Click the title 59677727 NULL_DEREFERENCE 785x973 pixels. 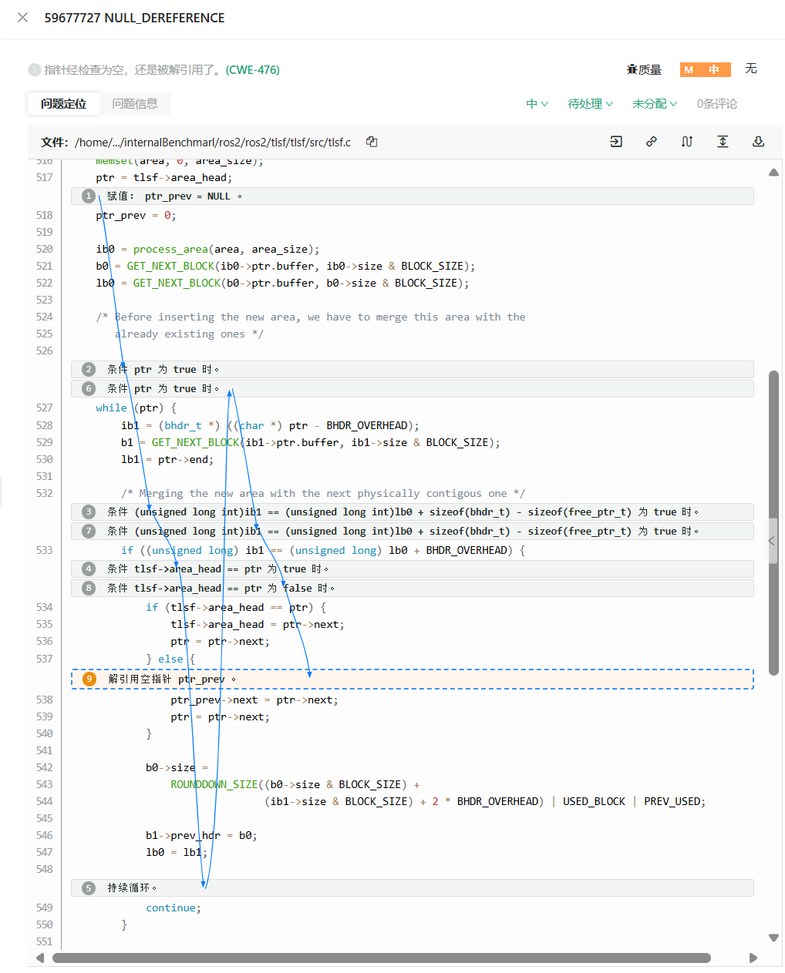pos(135,18)
